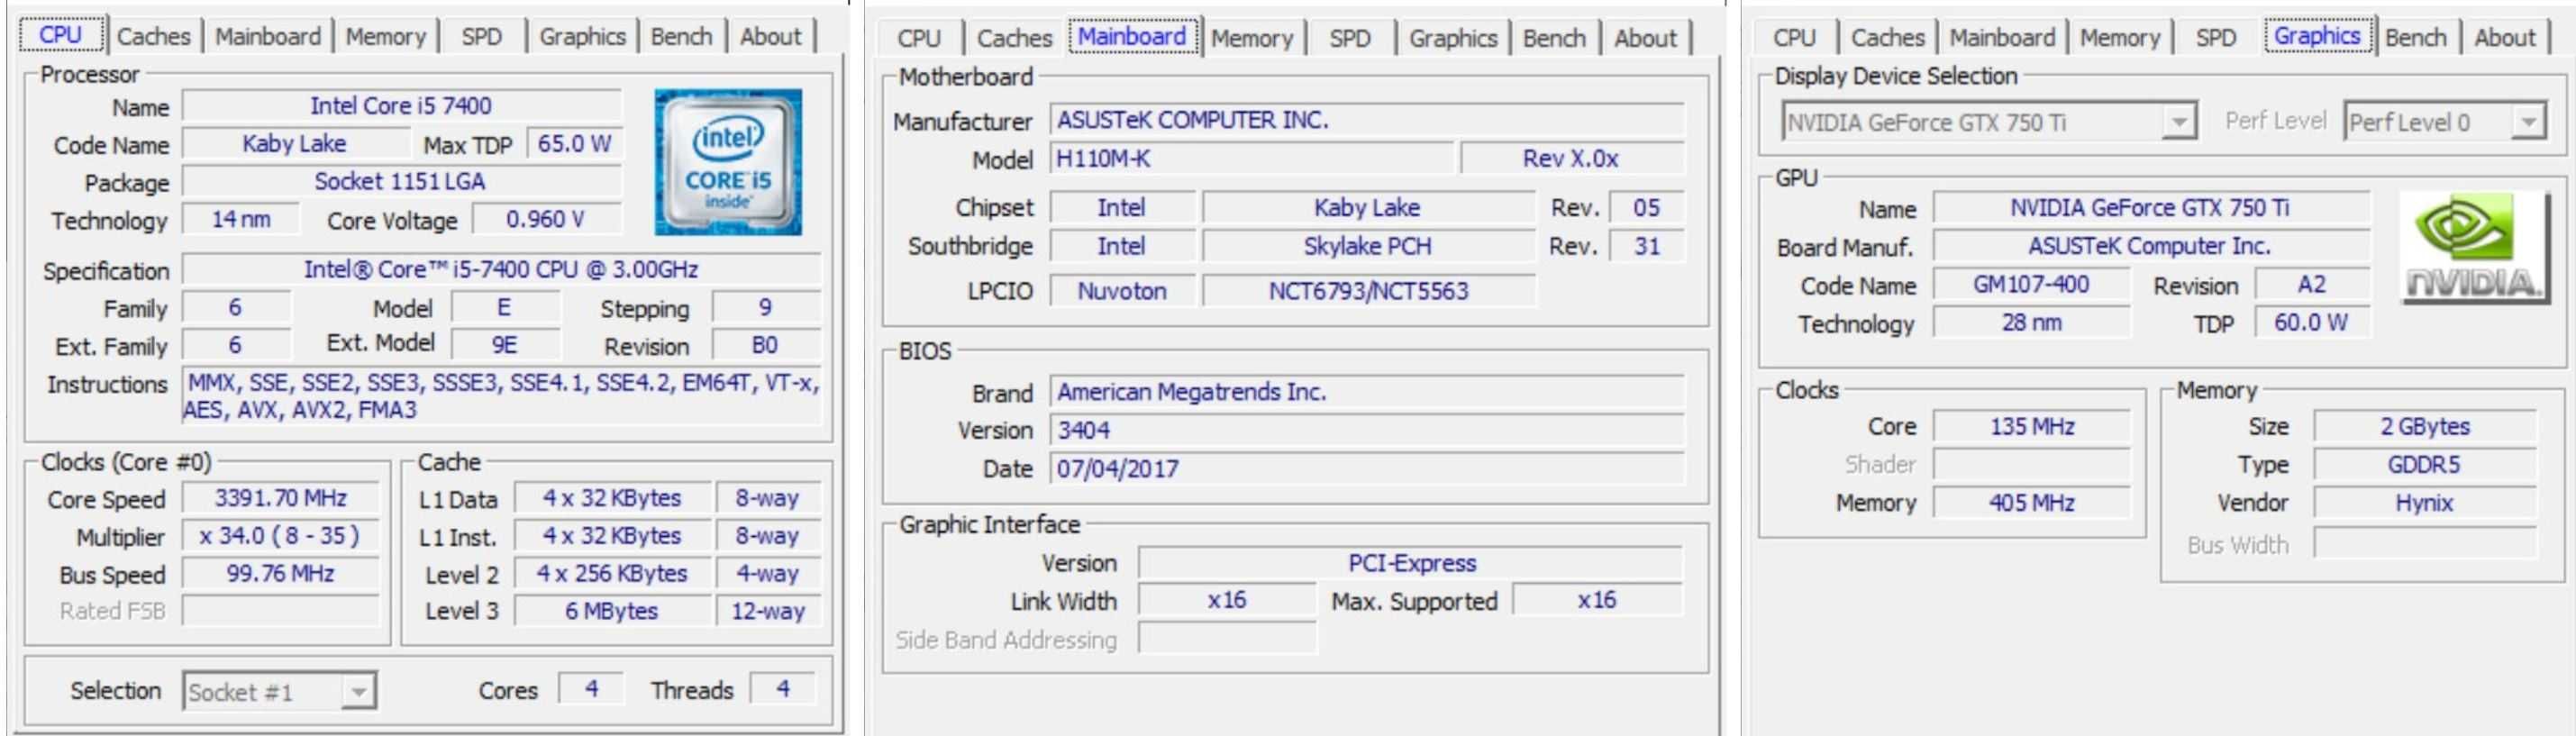This screenshot has height=736, width=2576.
Task: Click the BIOS Date field '07/04/2017'
Action: click(1367, 469)
